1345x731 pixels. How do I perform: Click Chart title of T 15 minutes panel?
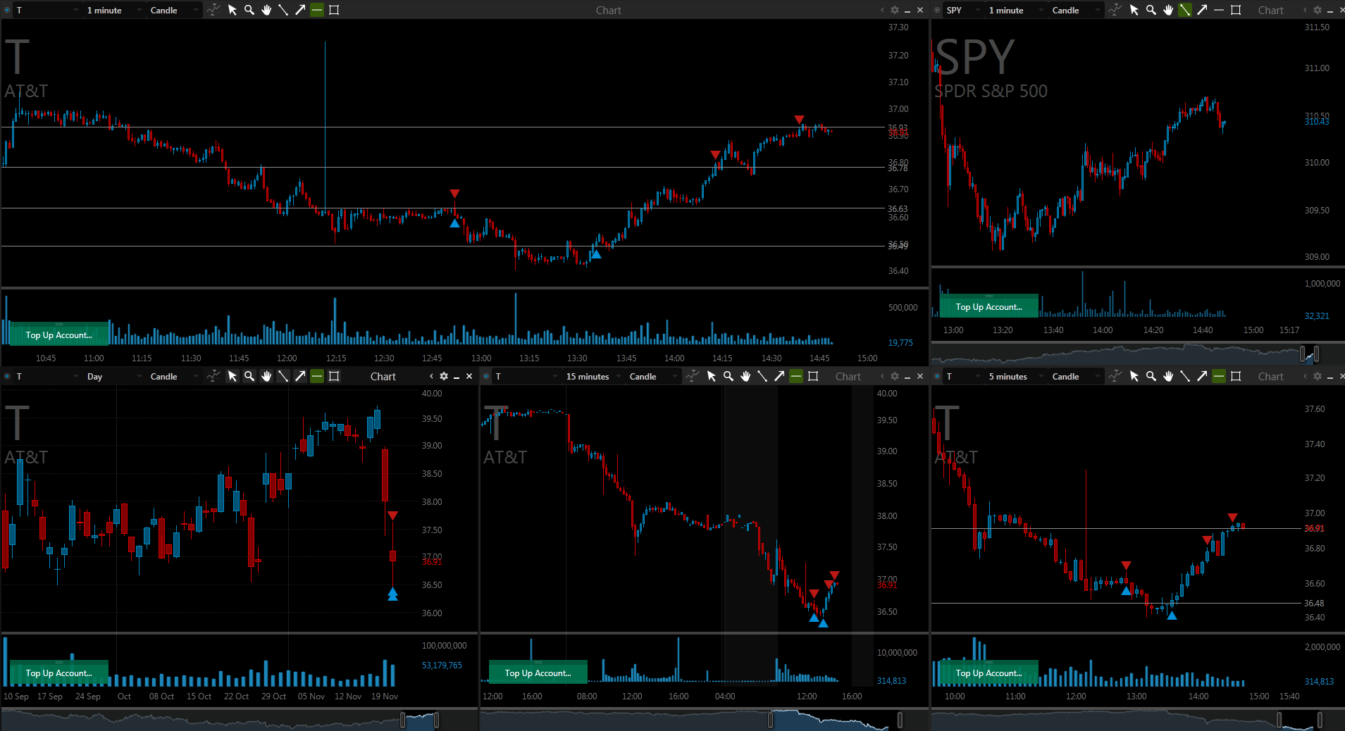[848, 376]
